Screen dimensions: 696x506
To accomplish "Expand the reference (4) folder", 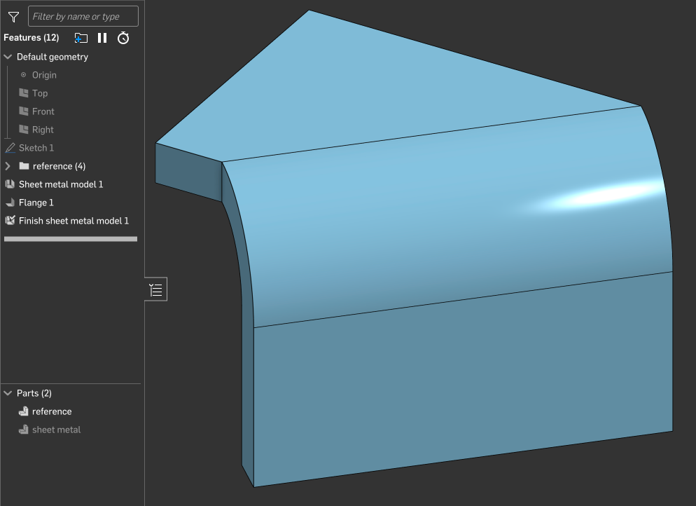I will 8,166.
